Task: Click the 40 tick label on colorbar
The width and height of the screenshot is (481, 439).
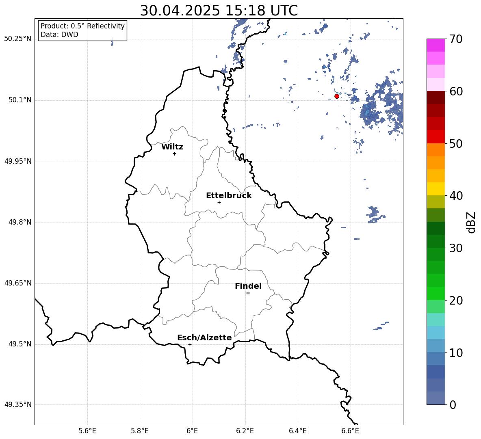Action: [456, 196]
